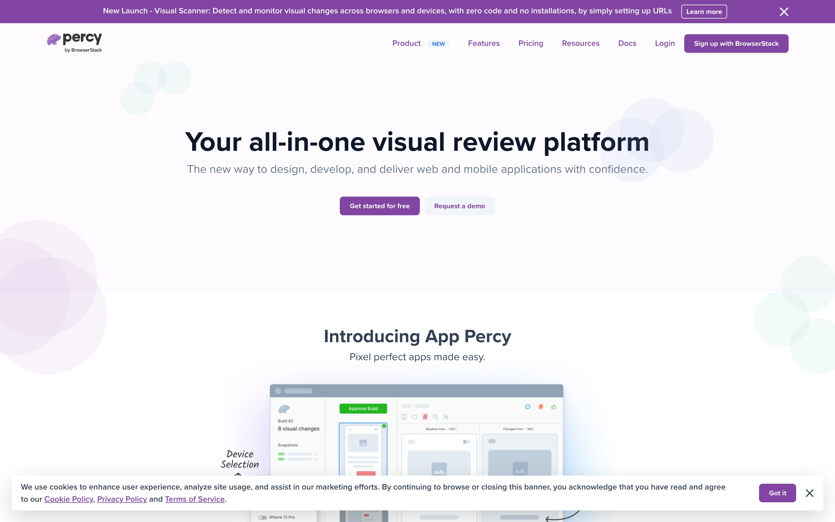Open the Docs navigation link

(627, 43)
